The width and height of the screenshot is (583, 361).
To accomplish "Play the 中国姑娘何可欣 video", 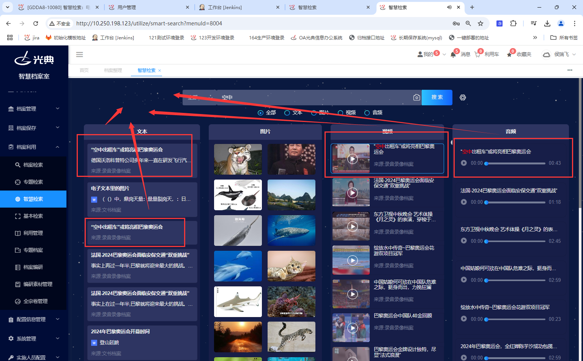I will (353, 294).
